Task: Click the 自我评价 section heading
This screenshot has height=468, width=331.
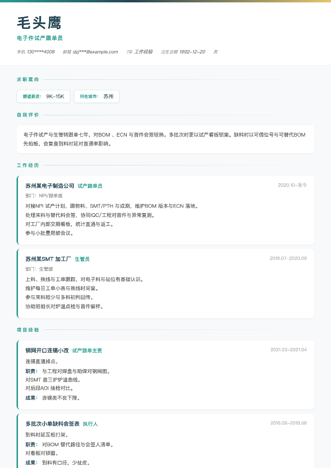Action: pyautogui.click(x=28, y=114)
